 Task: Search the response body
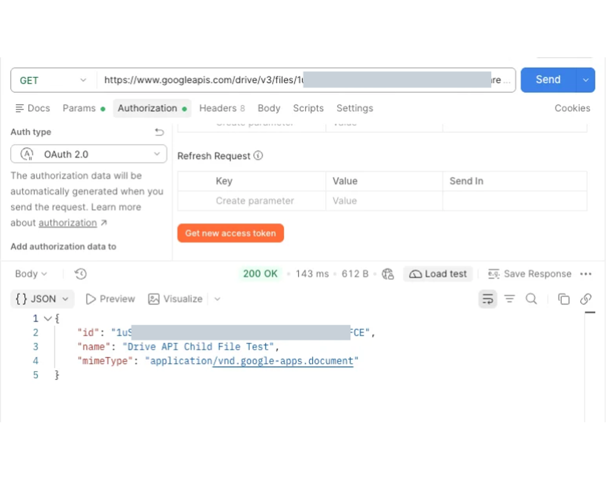point(532,299)
